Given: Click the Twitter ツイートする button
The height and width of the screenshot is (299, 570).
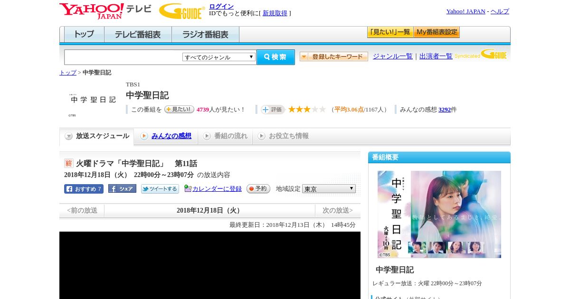Looking at the screenshot, I should [x=160, y=189].
